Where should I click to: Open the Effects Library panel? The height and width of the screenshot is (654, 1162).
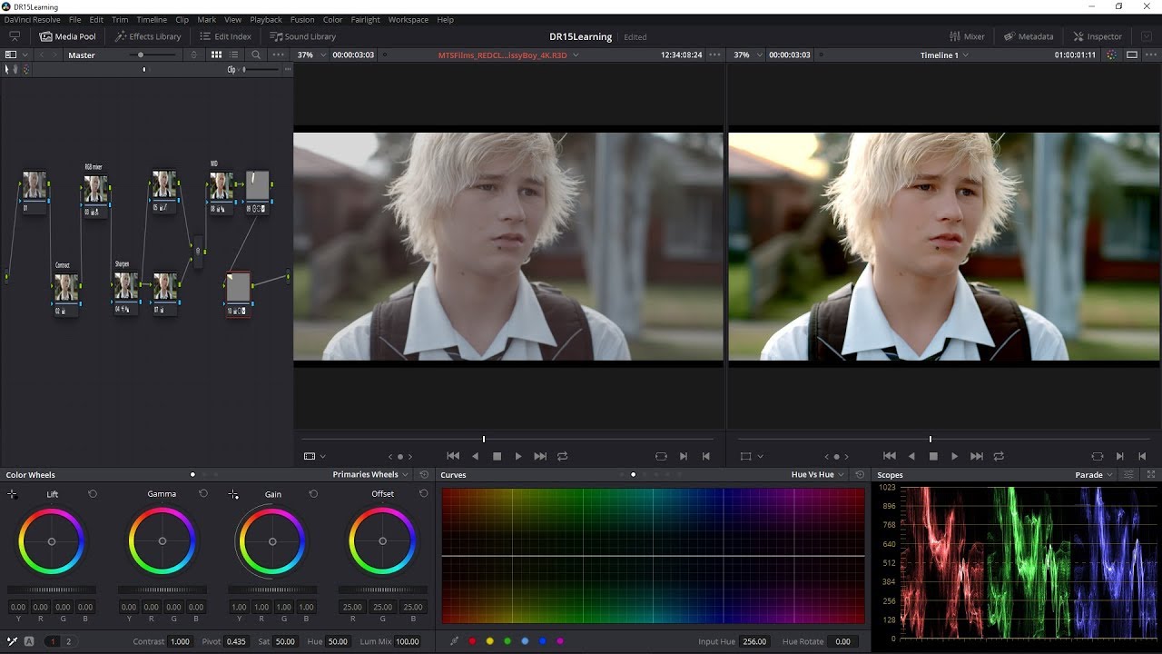[148, 36]
